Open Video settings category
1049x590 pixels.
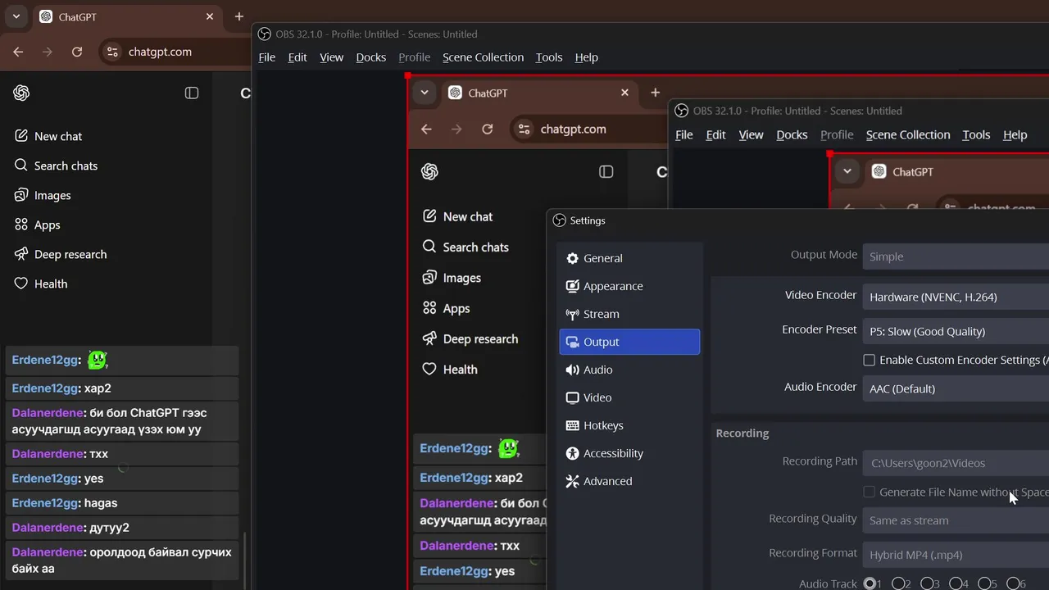[x=629, y=397]
